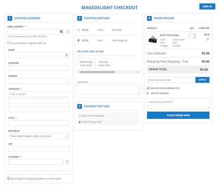Click the Joust Duffle Bag product name
This screenshot has height=186, width=218.
coord(169,35)
